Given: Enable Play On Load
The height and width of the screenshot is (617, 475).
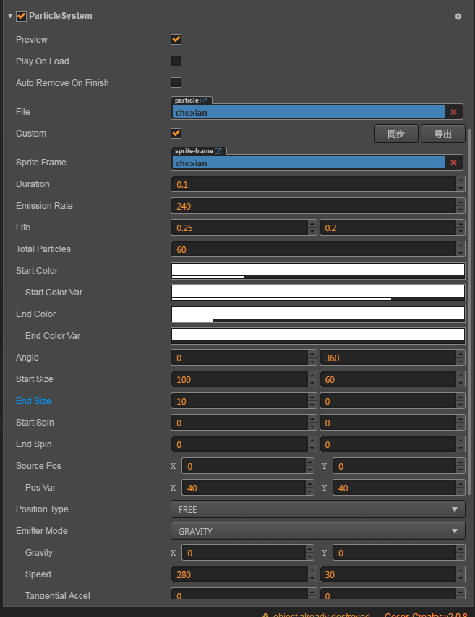Looking at the screenshot, I should click(x=176, y=61).
